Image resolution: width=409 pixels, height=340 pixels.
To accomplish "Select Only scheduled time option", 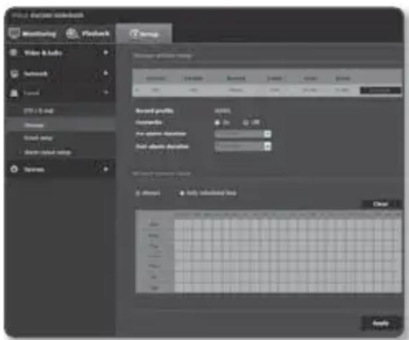I will tap(182, 193).
